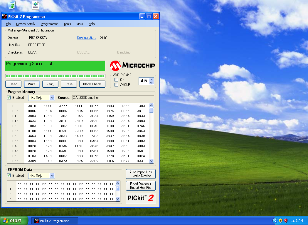
Task: Toggle the /MCLR checkbox
Action: (116, 84)
